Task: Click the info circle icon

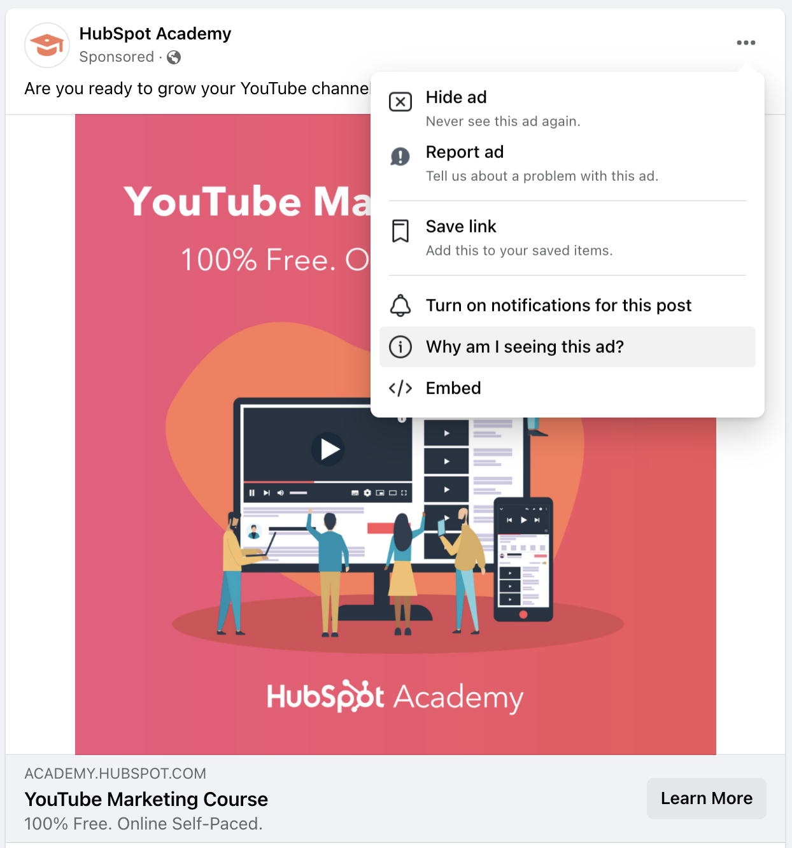Action: (400, 347)
